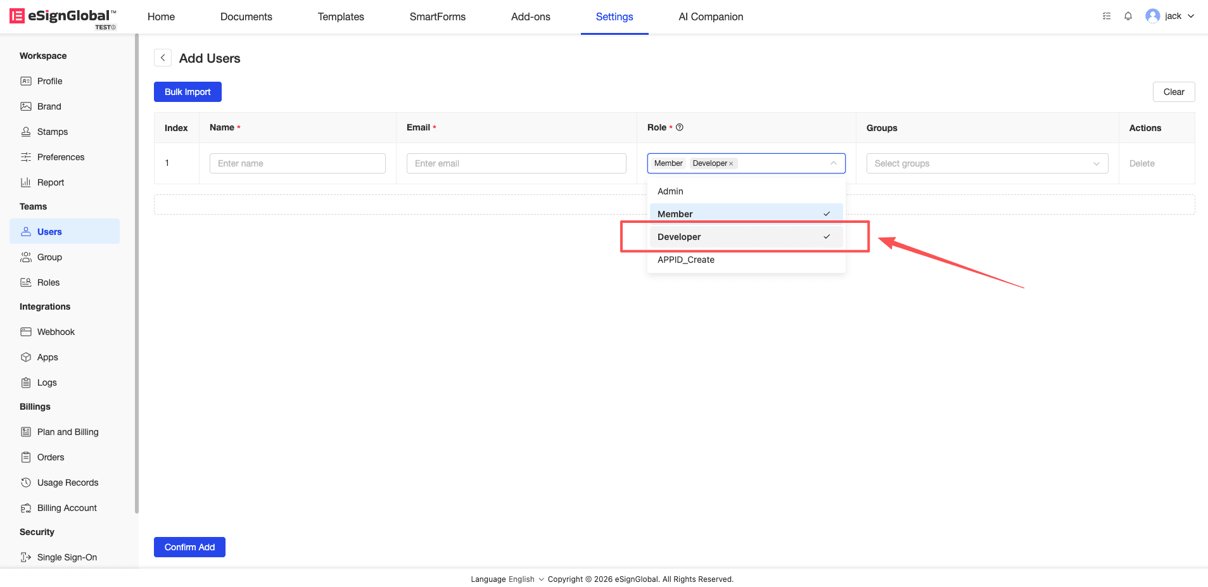The height and width of the screenshot is (587, 1208).
Task: Go back using the left arrow button
Action: (163, 58)
